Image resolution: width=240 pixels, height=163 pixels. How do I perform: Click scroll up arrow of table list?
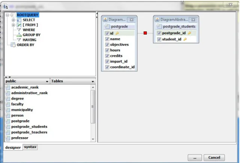(93, 87)
